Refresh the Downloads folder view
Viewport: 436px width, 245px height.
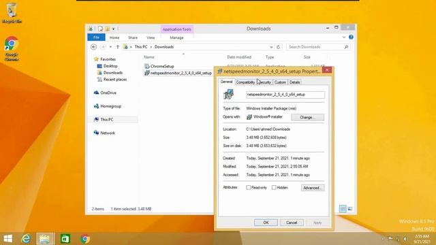[278, 47]
